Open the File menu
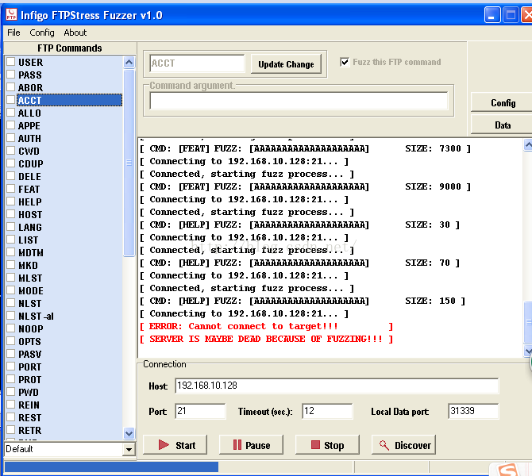The image size is (532, 476). point(13,33)
